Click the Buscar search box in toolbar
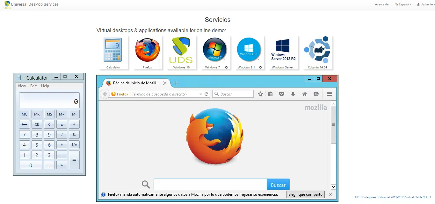 (x=233, y=94)
